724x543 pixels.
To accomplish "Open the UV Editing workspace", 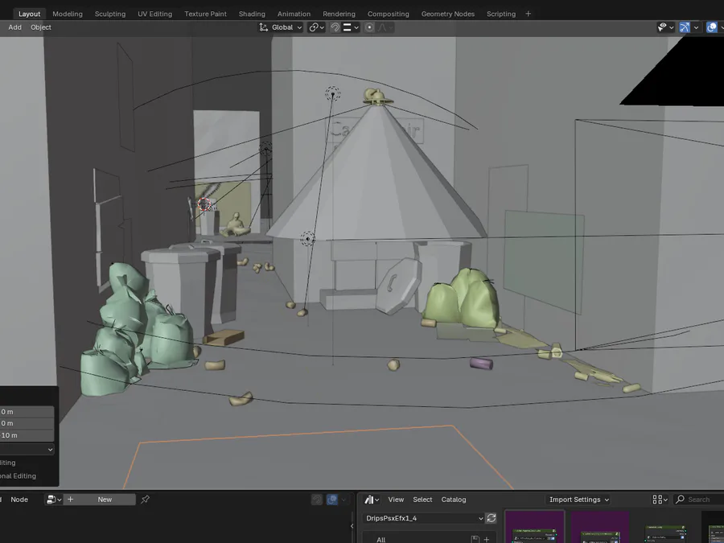I will click(x=154, y=14).
